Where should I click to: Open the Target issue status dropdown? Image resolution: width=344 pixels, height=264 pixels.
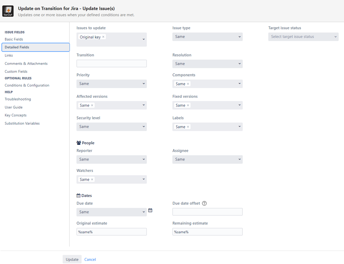(x=303, y=36)
